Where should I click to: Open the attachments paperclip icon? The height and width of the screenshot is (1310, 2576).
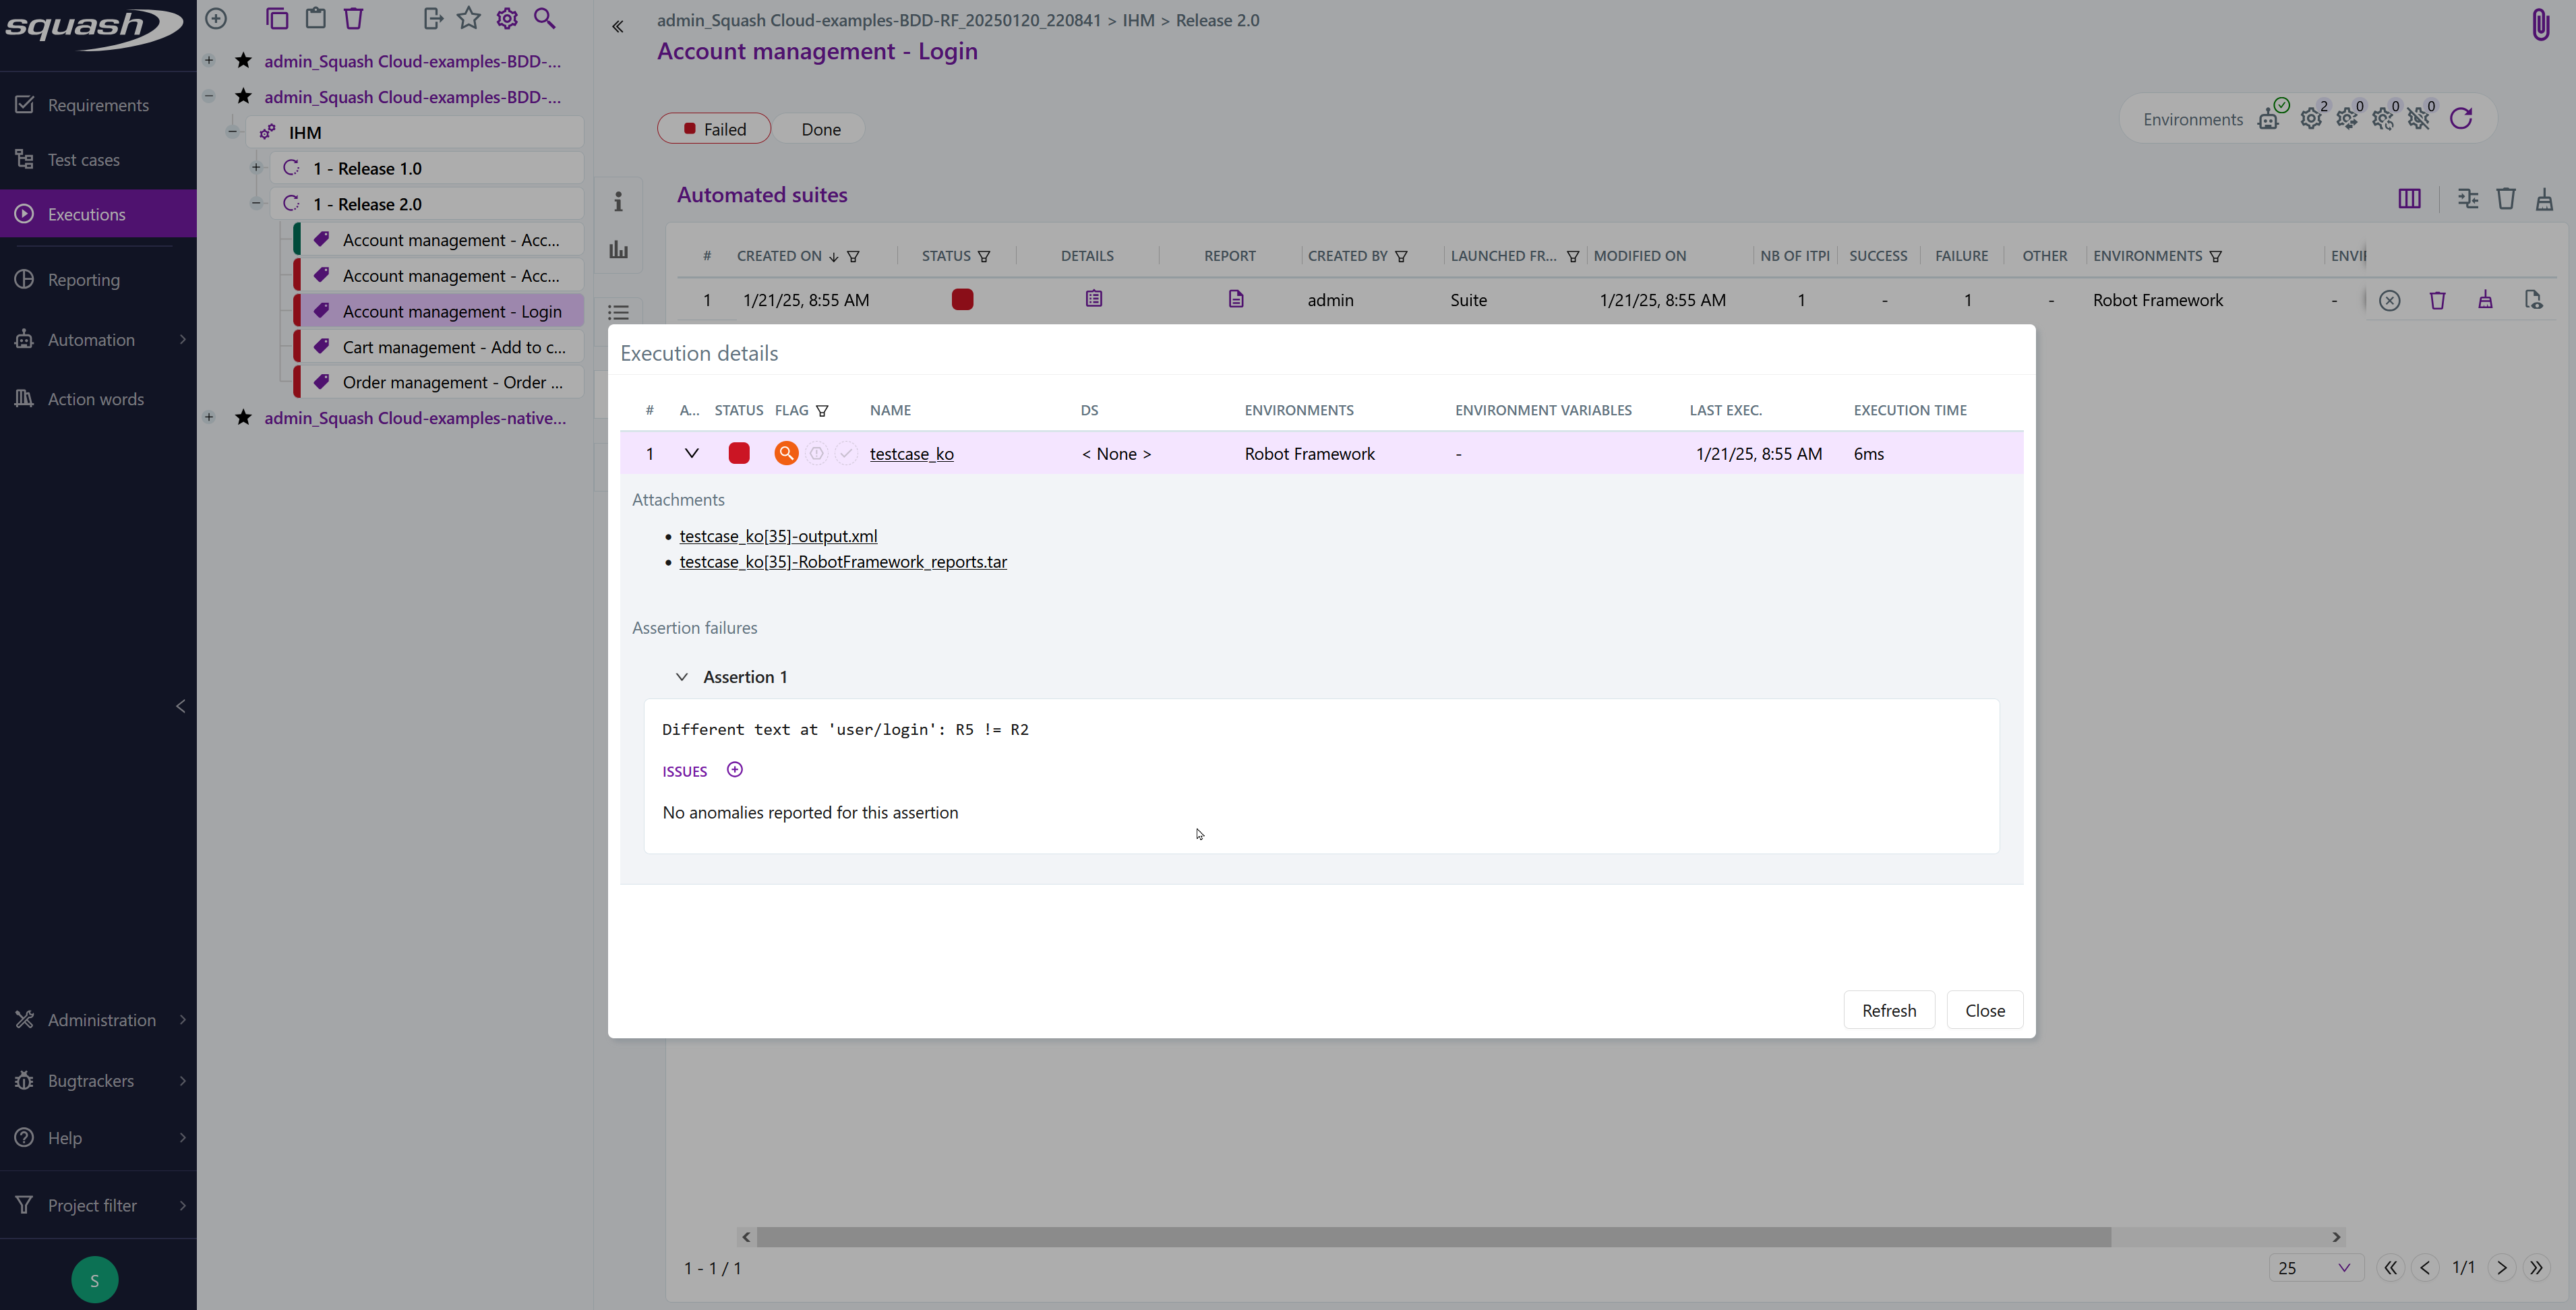click(x=2540, y=24)
